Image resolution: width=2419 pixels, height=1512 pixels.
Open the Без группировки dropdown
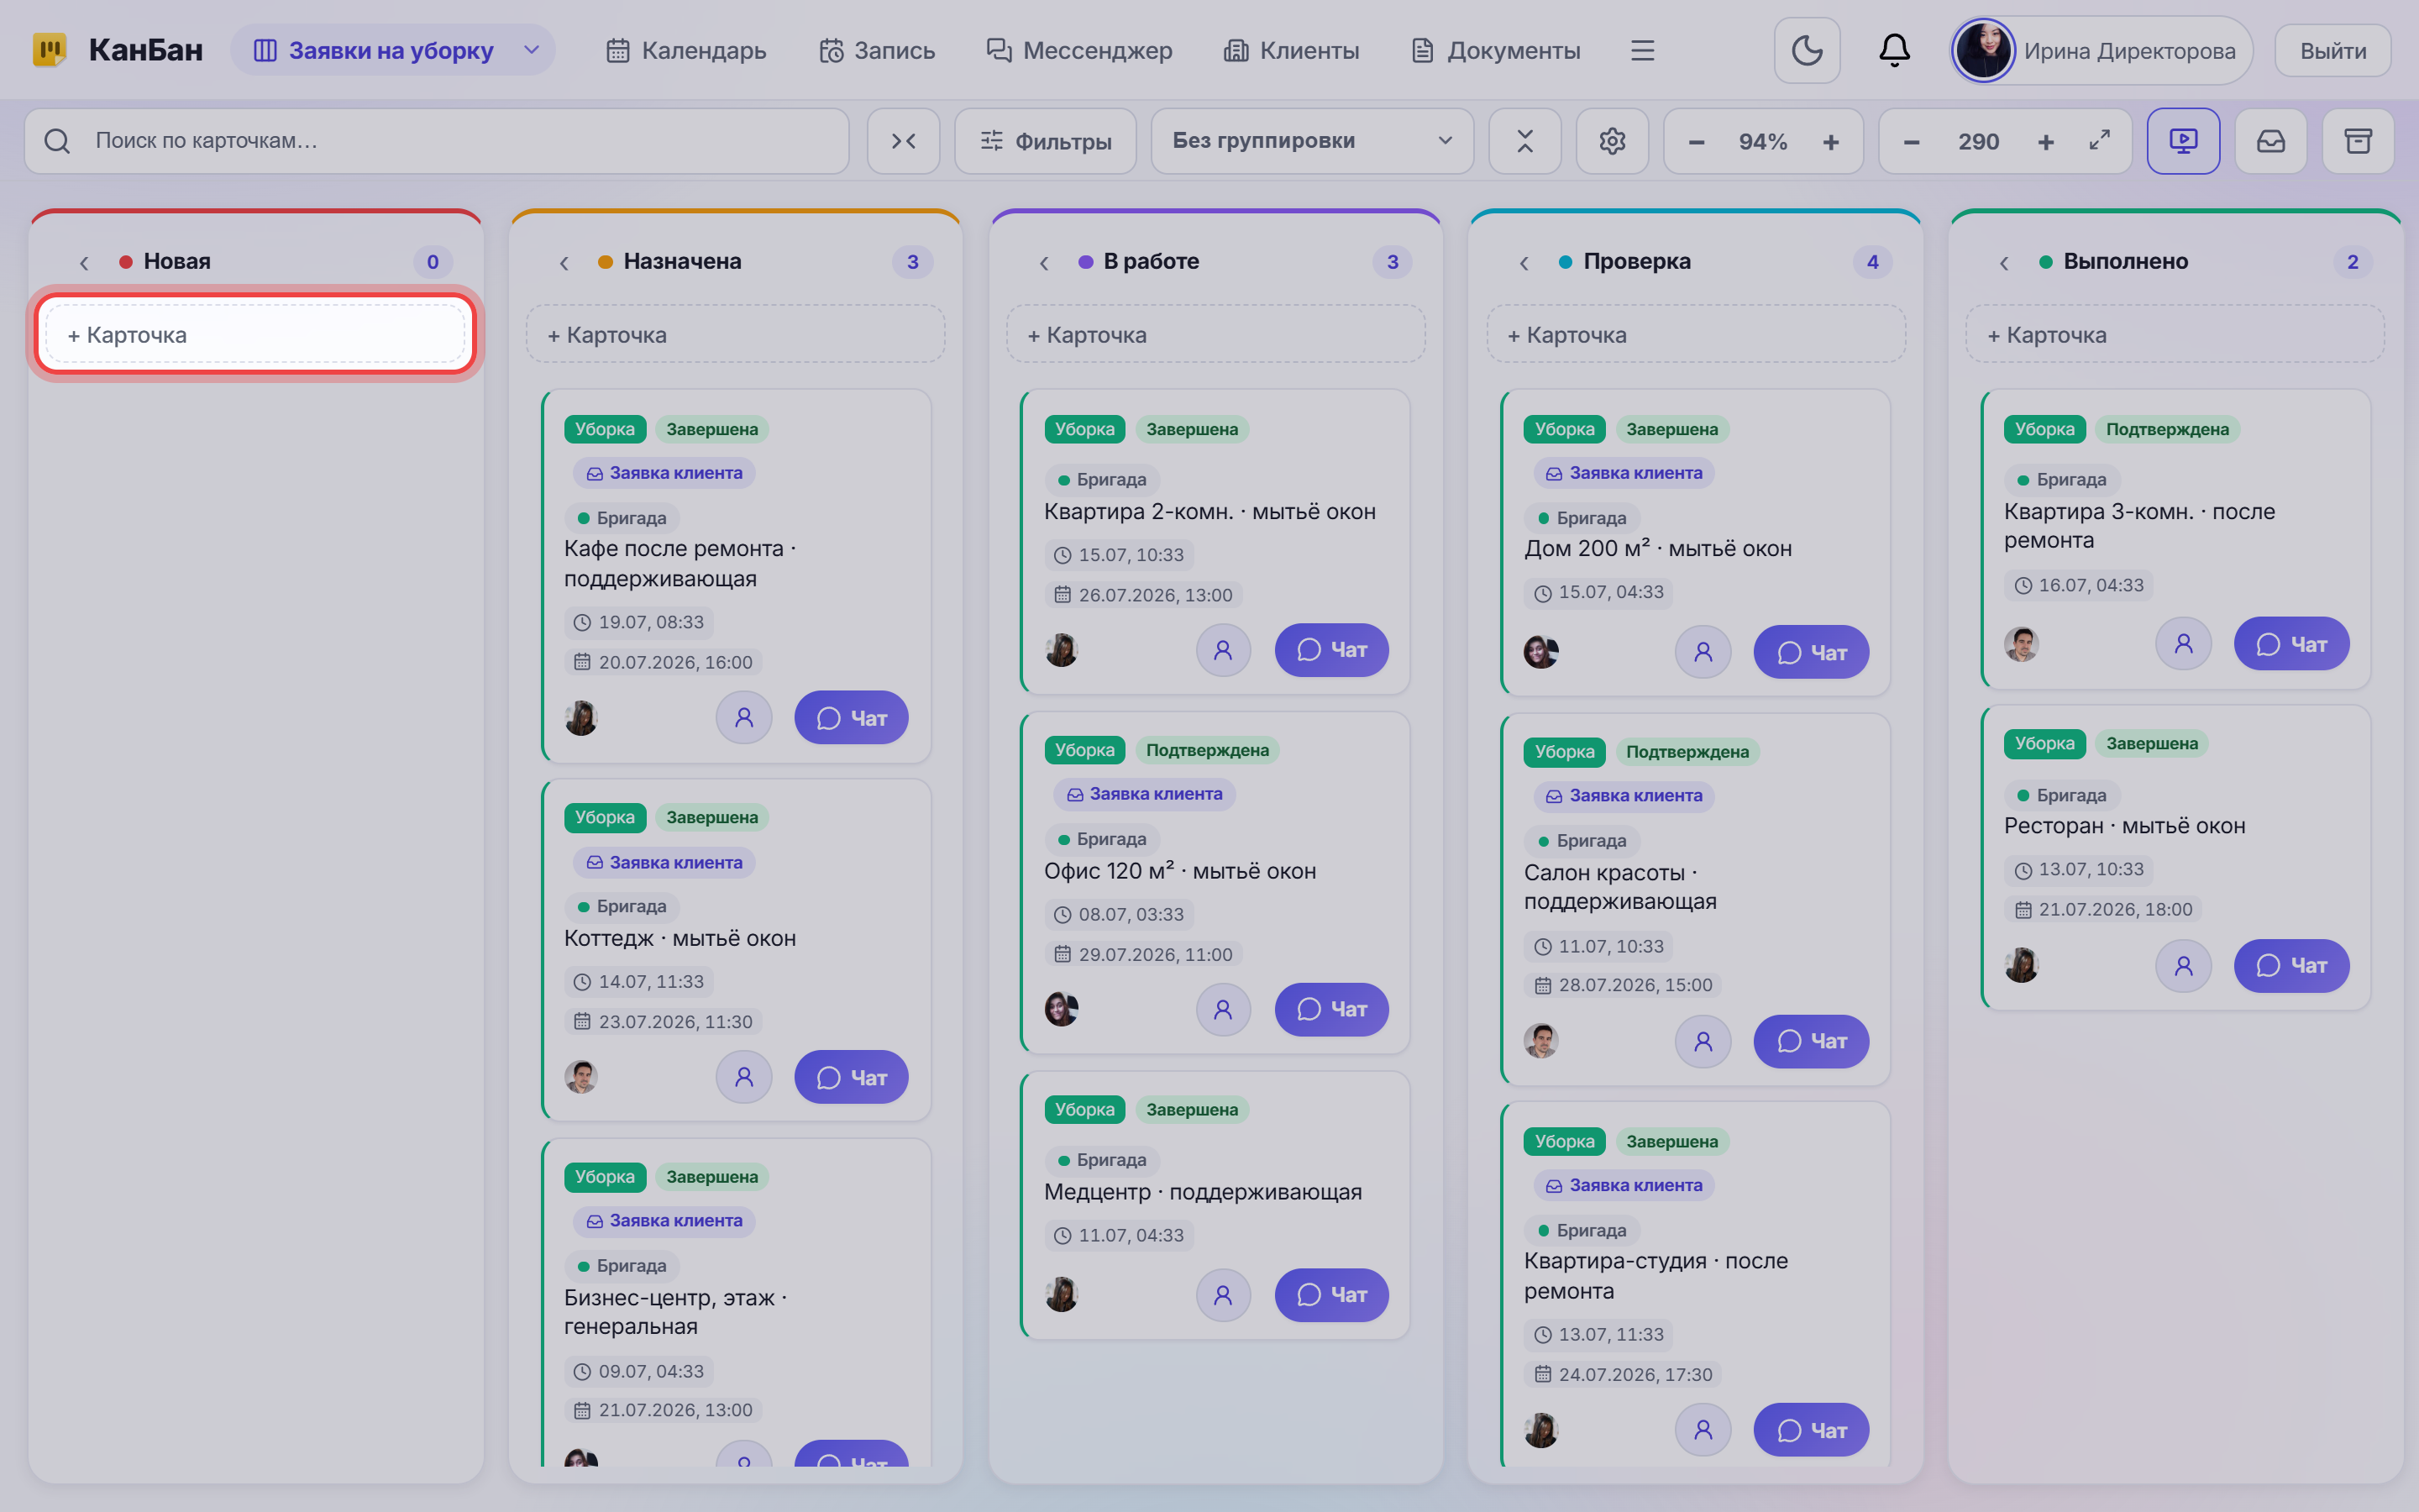point(1311,141)
